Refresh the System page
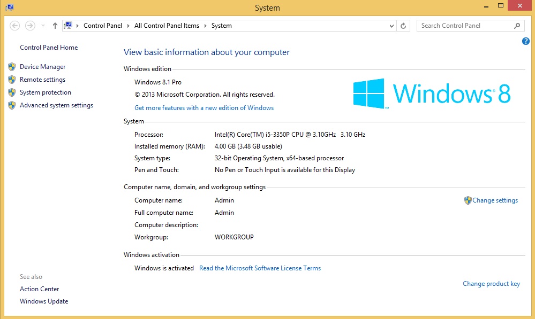This screenshot has width=535, height=319. click(x=403, y=26)
